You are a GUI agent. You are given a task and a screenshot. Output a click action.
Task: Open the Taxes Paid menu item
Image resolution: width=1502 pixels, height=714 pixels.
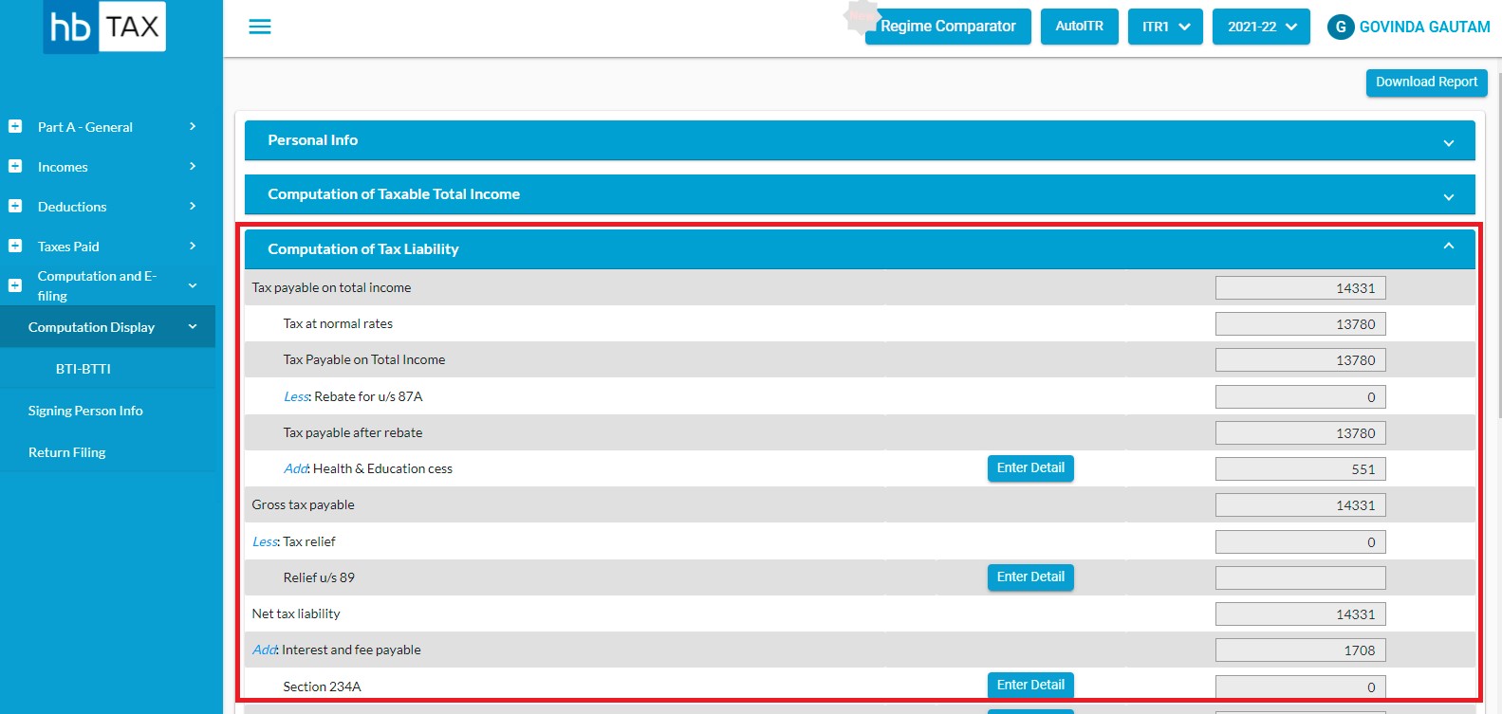(x=68, y=247)
